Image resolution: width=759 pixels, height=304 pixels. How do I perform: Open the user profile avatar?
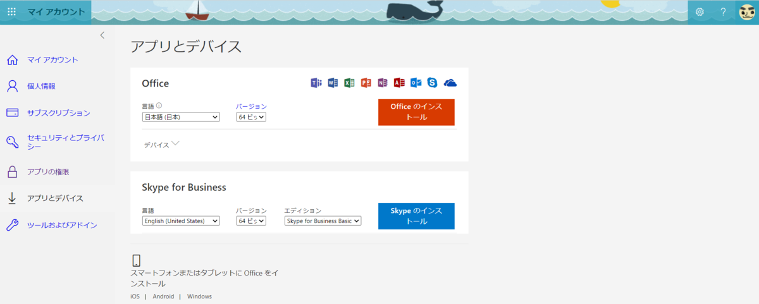click(x=747, y=11)
